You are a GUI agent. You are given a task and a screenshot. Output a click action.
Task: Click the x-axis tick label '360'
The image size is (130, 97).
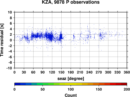pyautogui.click(x=127, y=72)
